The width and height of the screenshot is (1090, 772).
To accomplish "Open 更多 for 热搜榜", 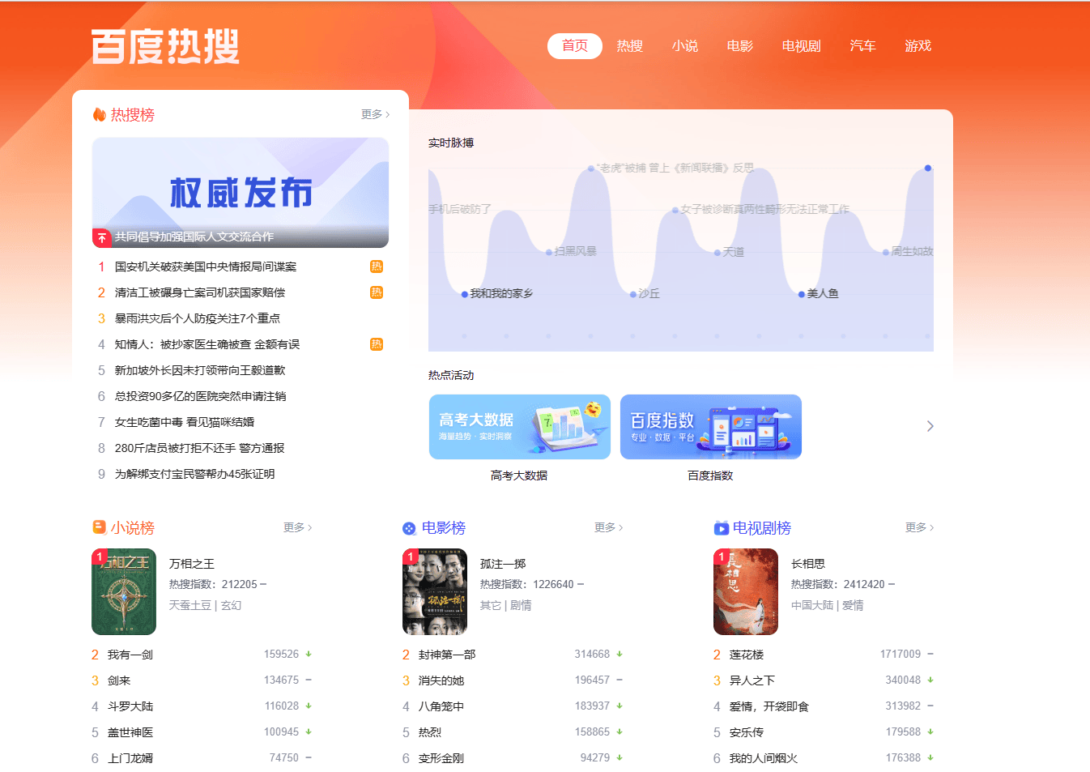I will 375,115.
